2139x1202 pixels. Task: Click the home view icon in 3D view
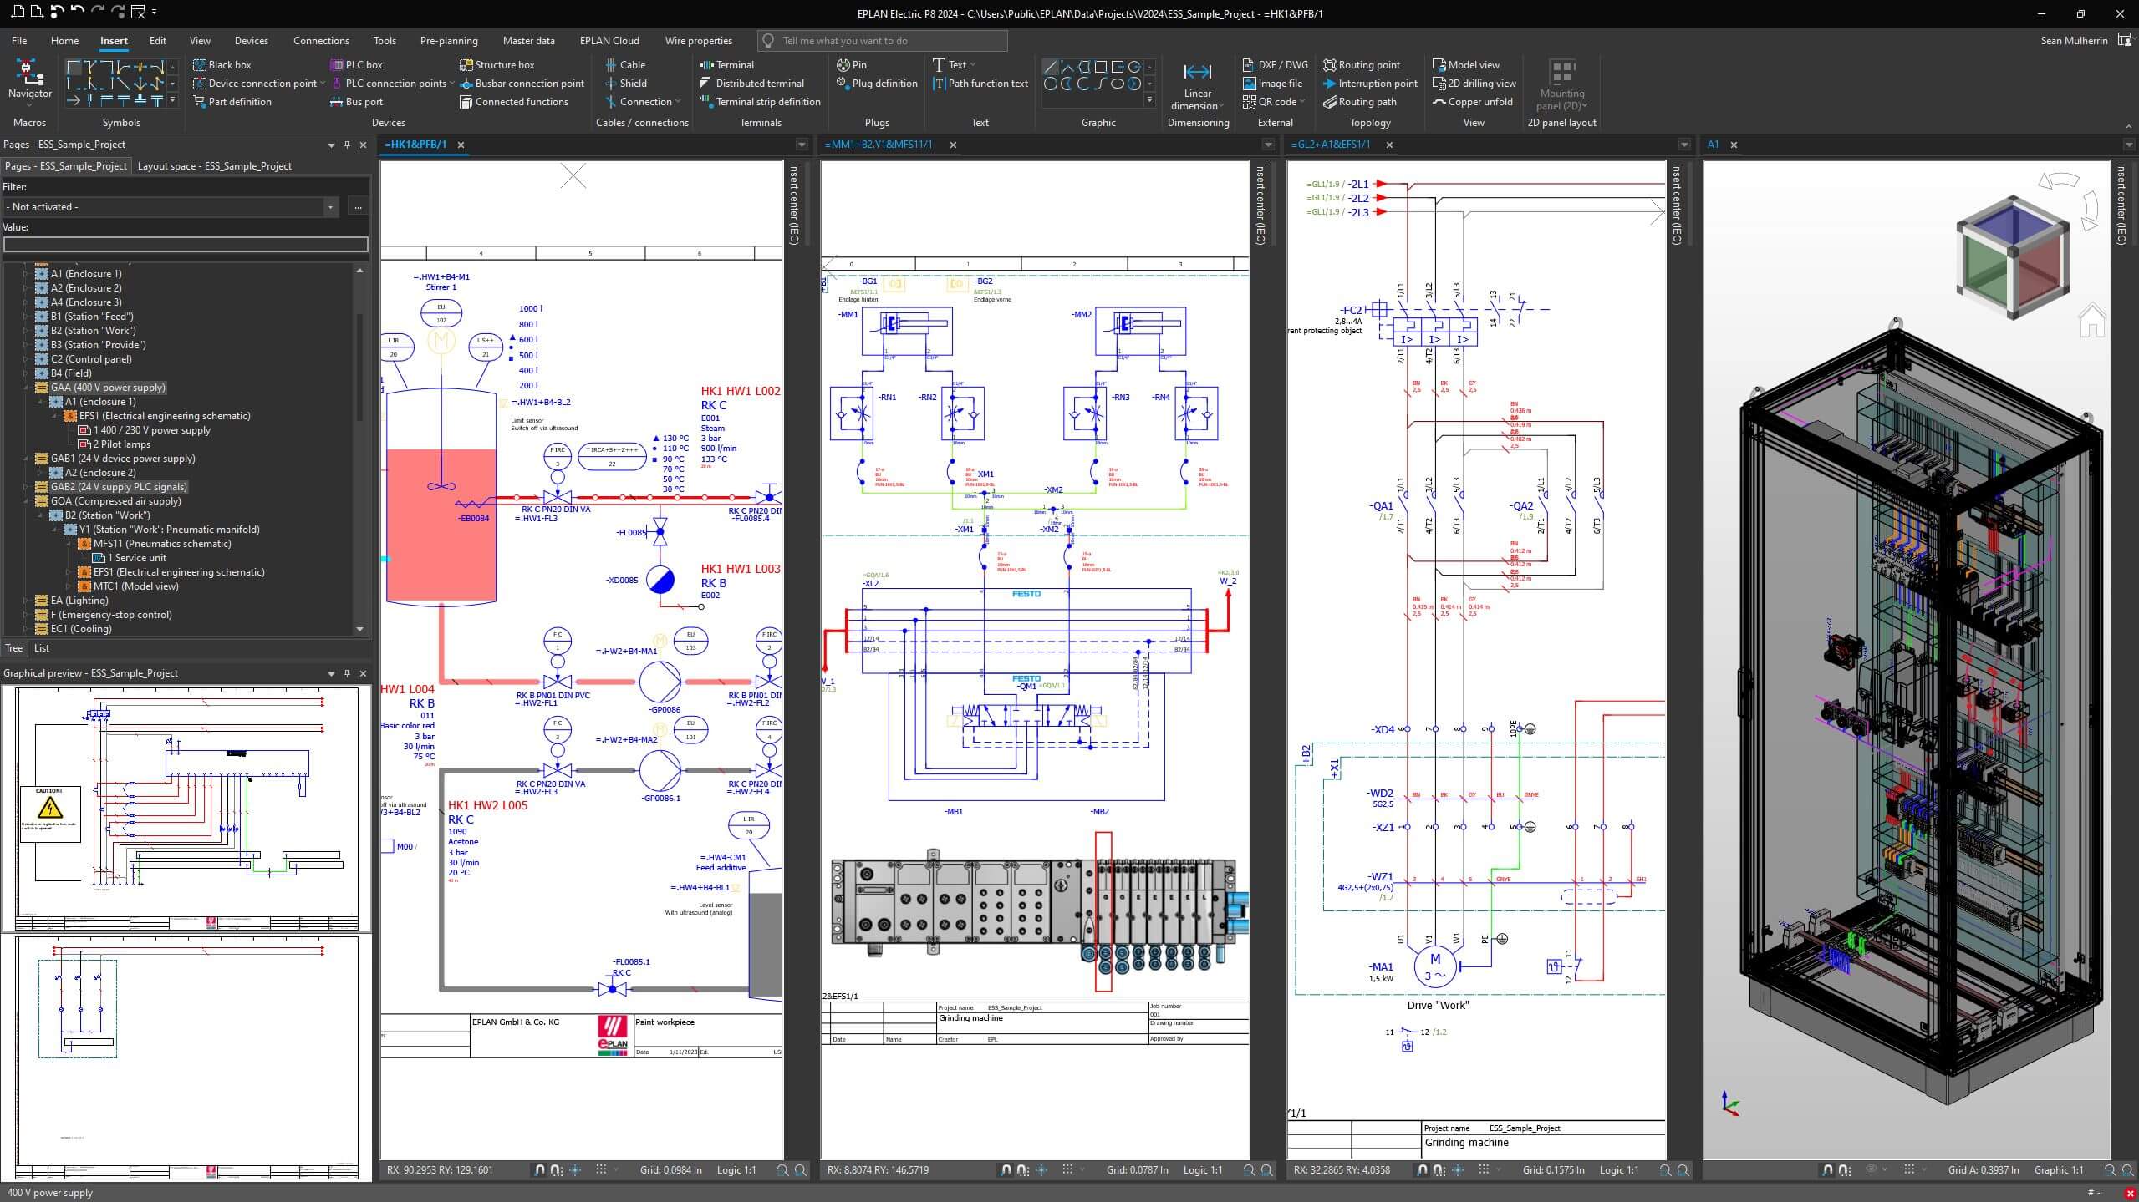click(x=2091, y=320)
